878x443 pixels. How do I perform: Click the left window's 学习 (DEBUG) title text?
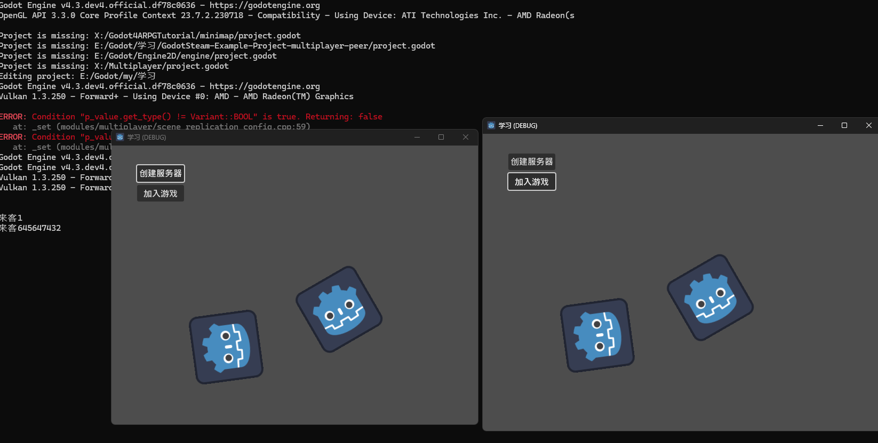147,137
